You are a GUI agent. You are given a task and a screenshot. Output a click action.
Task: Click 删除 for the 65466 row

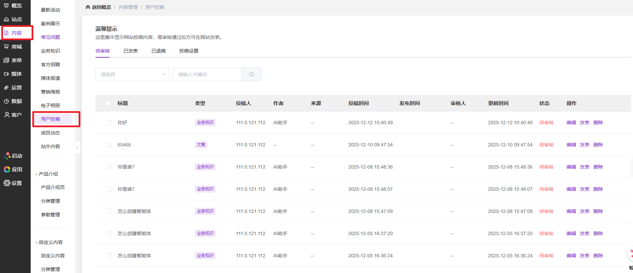pyautogui.click(x=598, y=145)
